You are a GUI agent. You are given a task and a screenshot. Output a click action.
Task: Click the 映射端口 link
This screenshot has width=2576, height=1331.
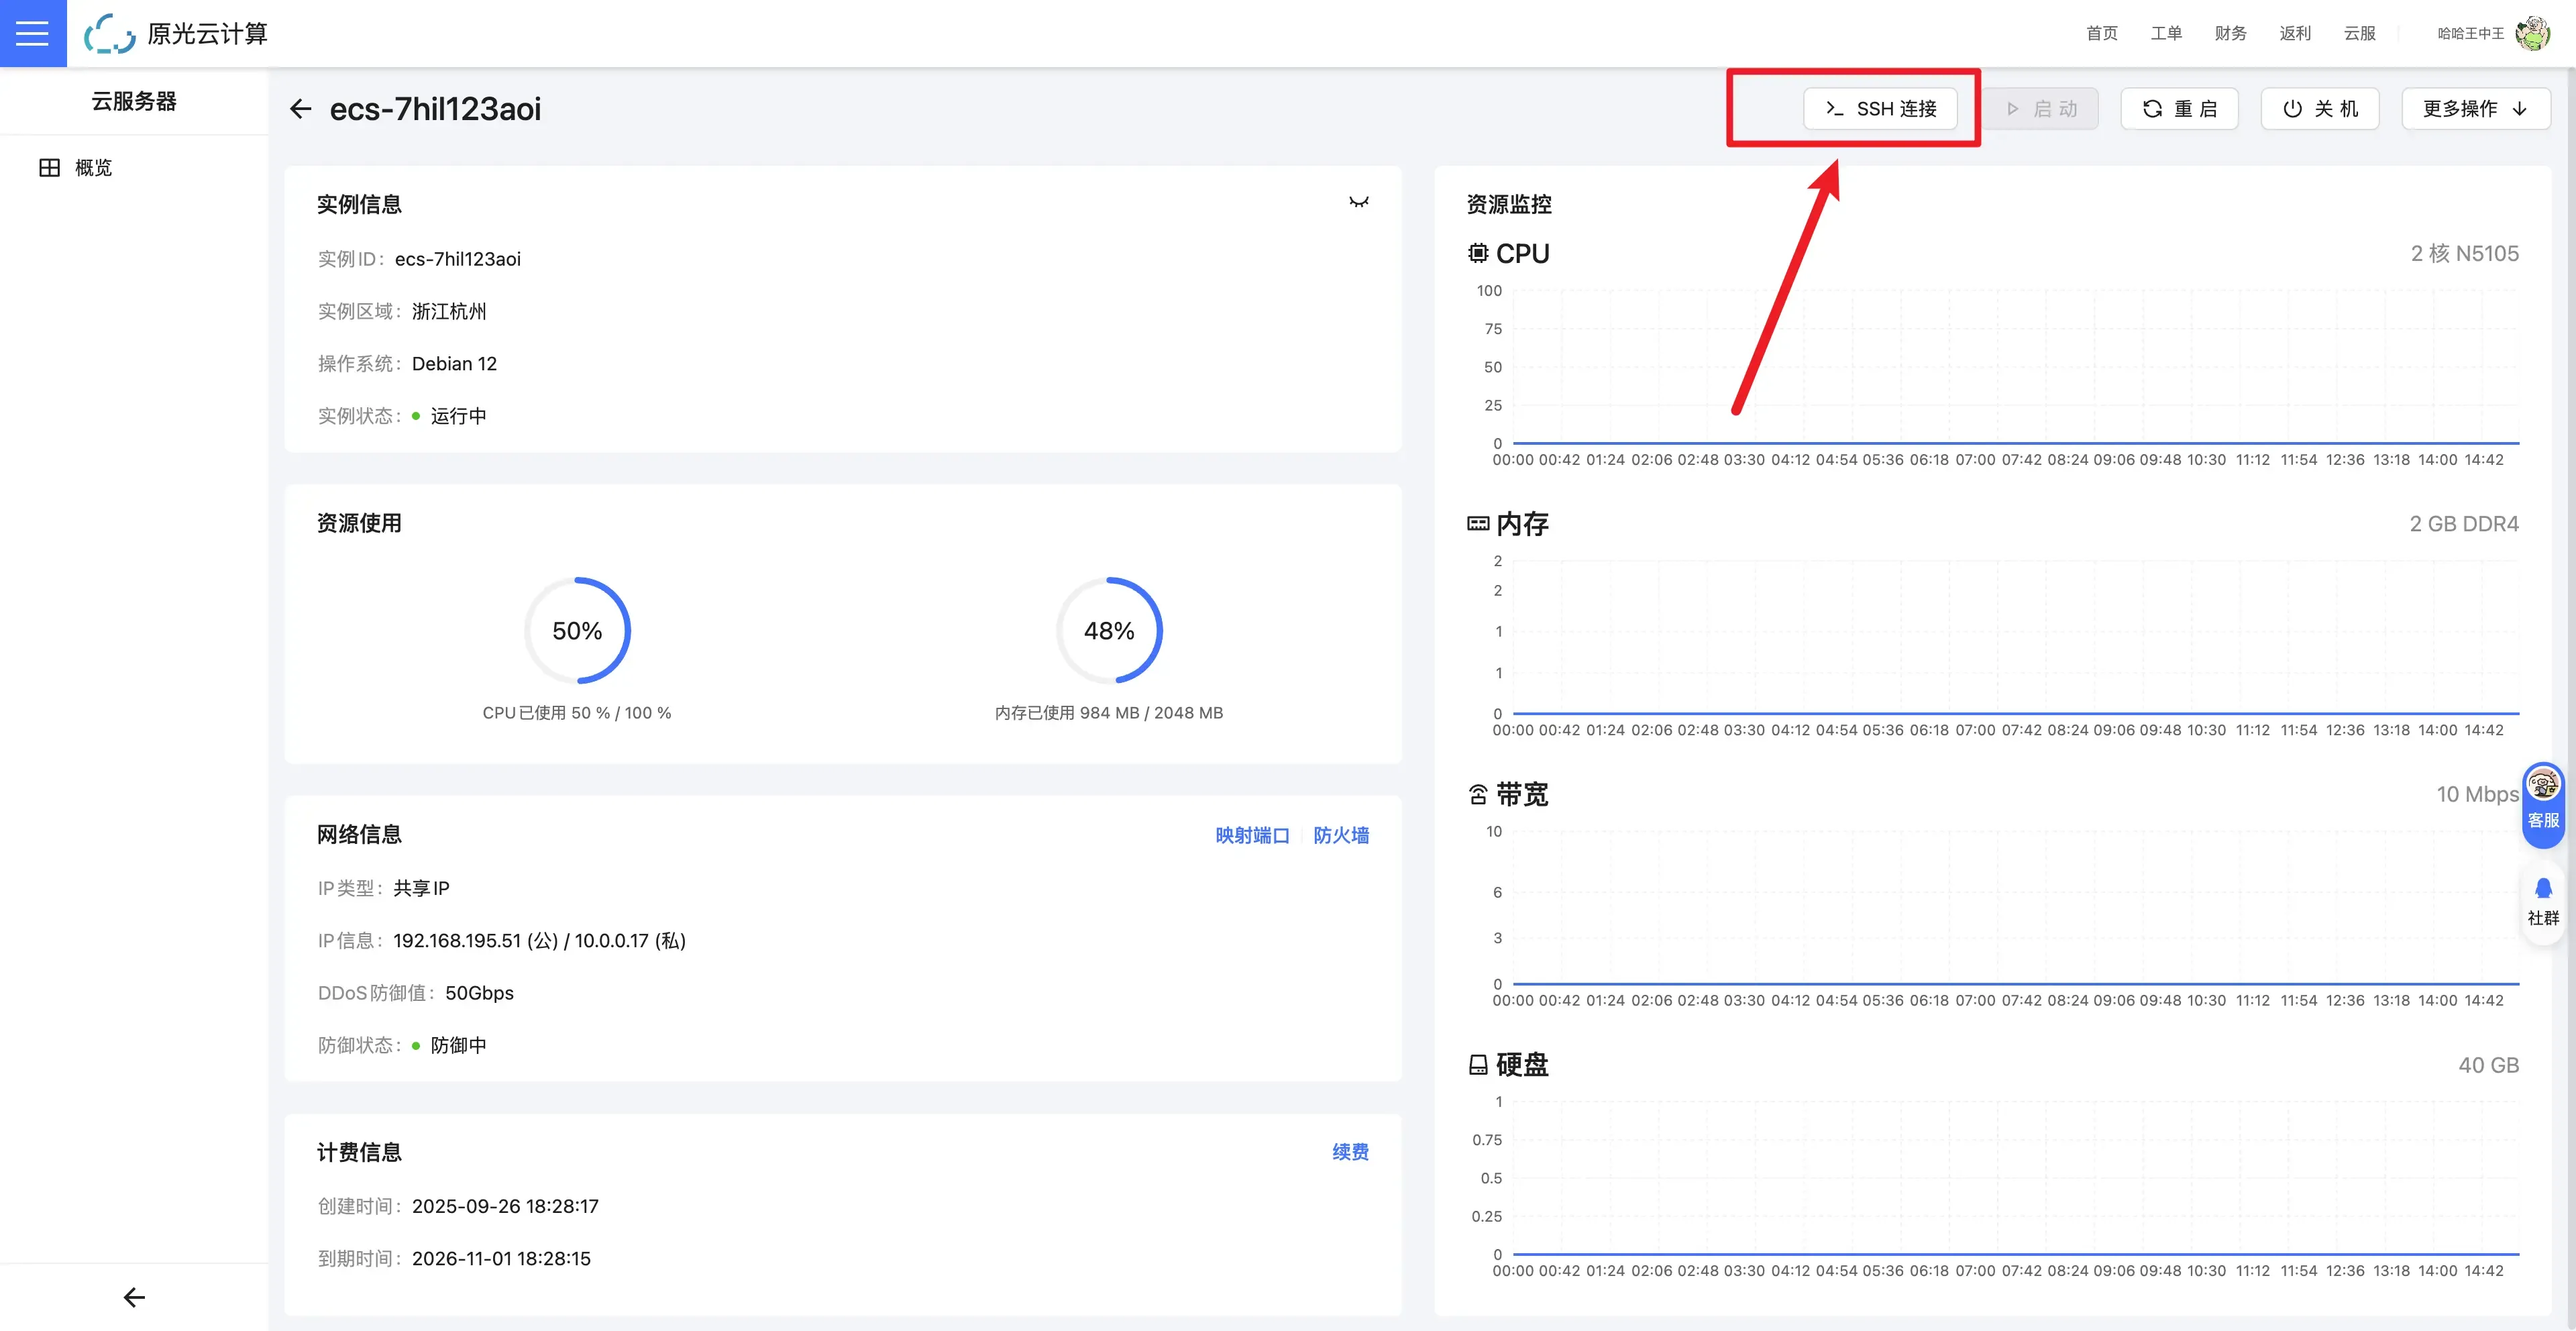(x=1252, y=835)
